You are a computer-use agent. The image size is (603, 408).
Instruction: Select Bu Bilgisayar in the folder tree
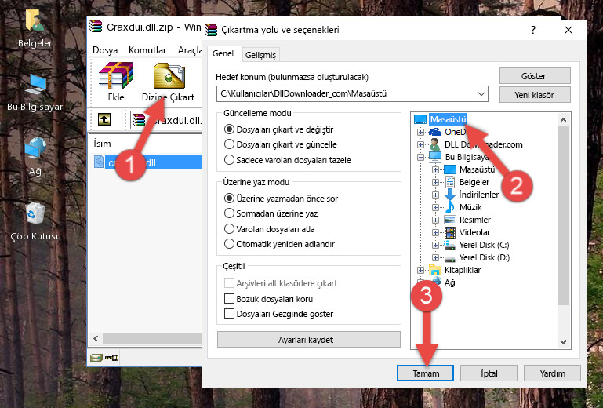[467, 157]
